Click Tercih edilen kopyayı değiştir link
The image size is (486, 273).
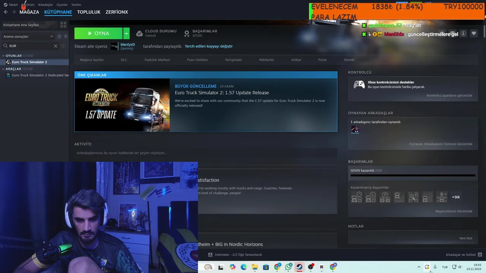point(208,46)
